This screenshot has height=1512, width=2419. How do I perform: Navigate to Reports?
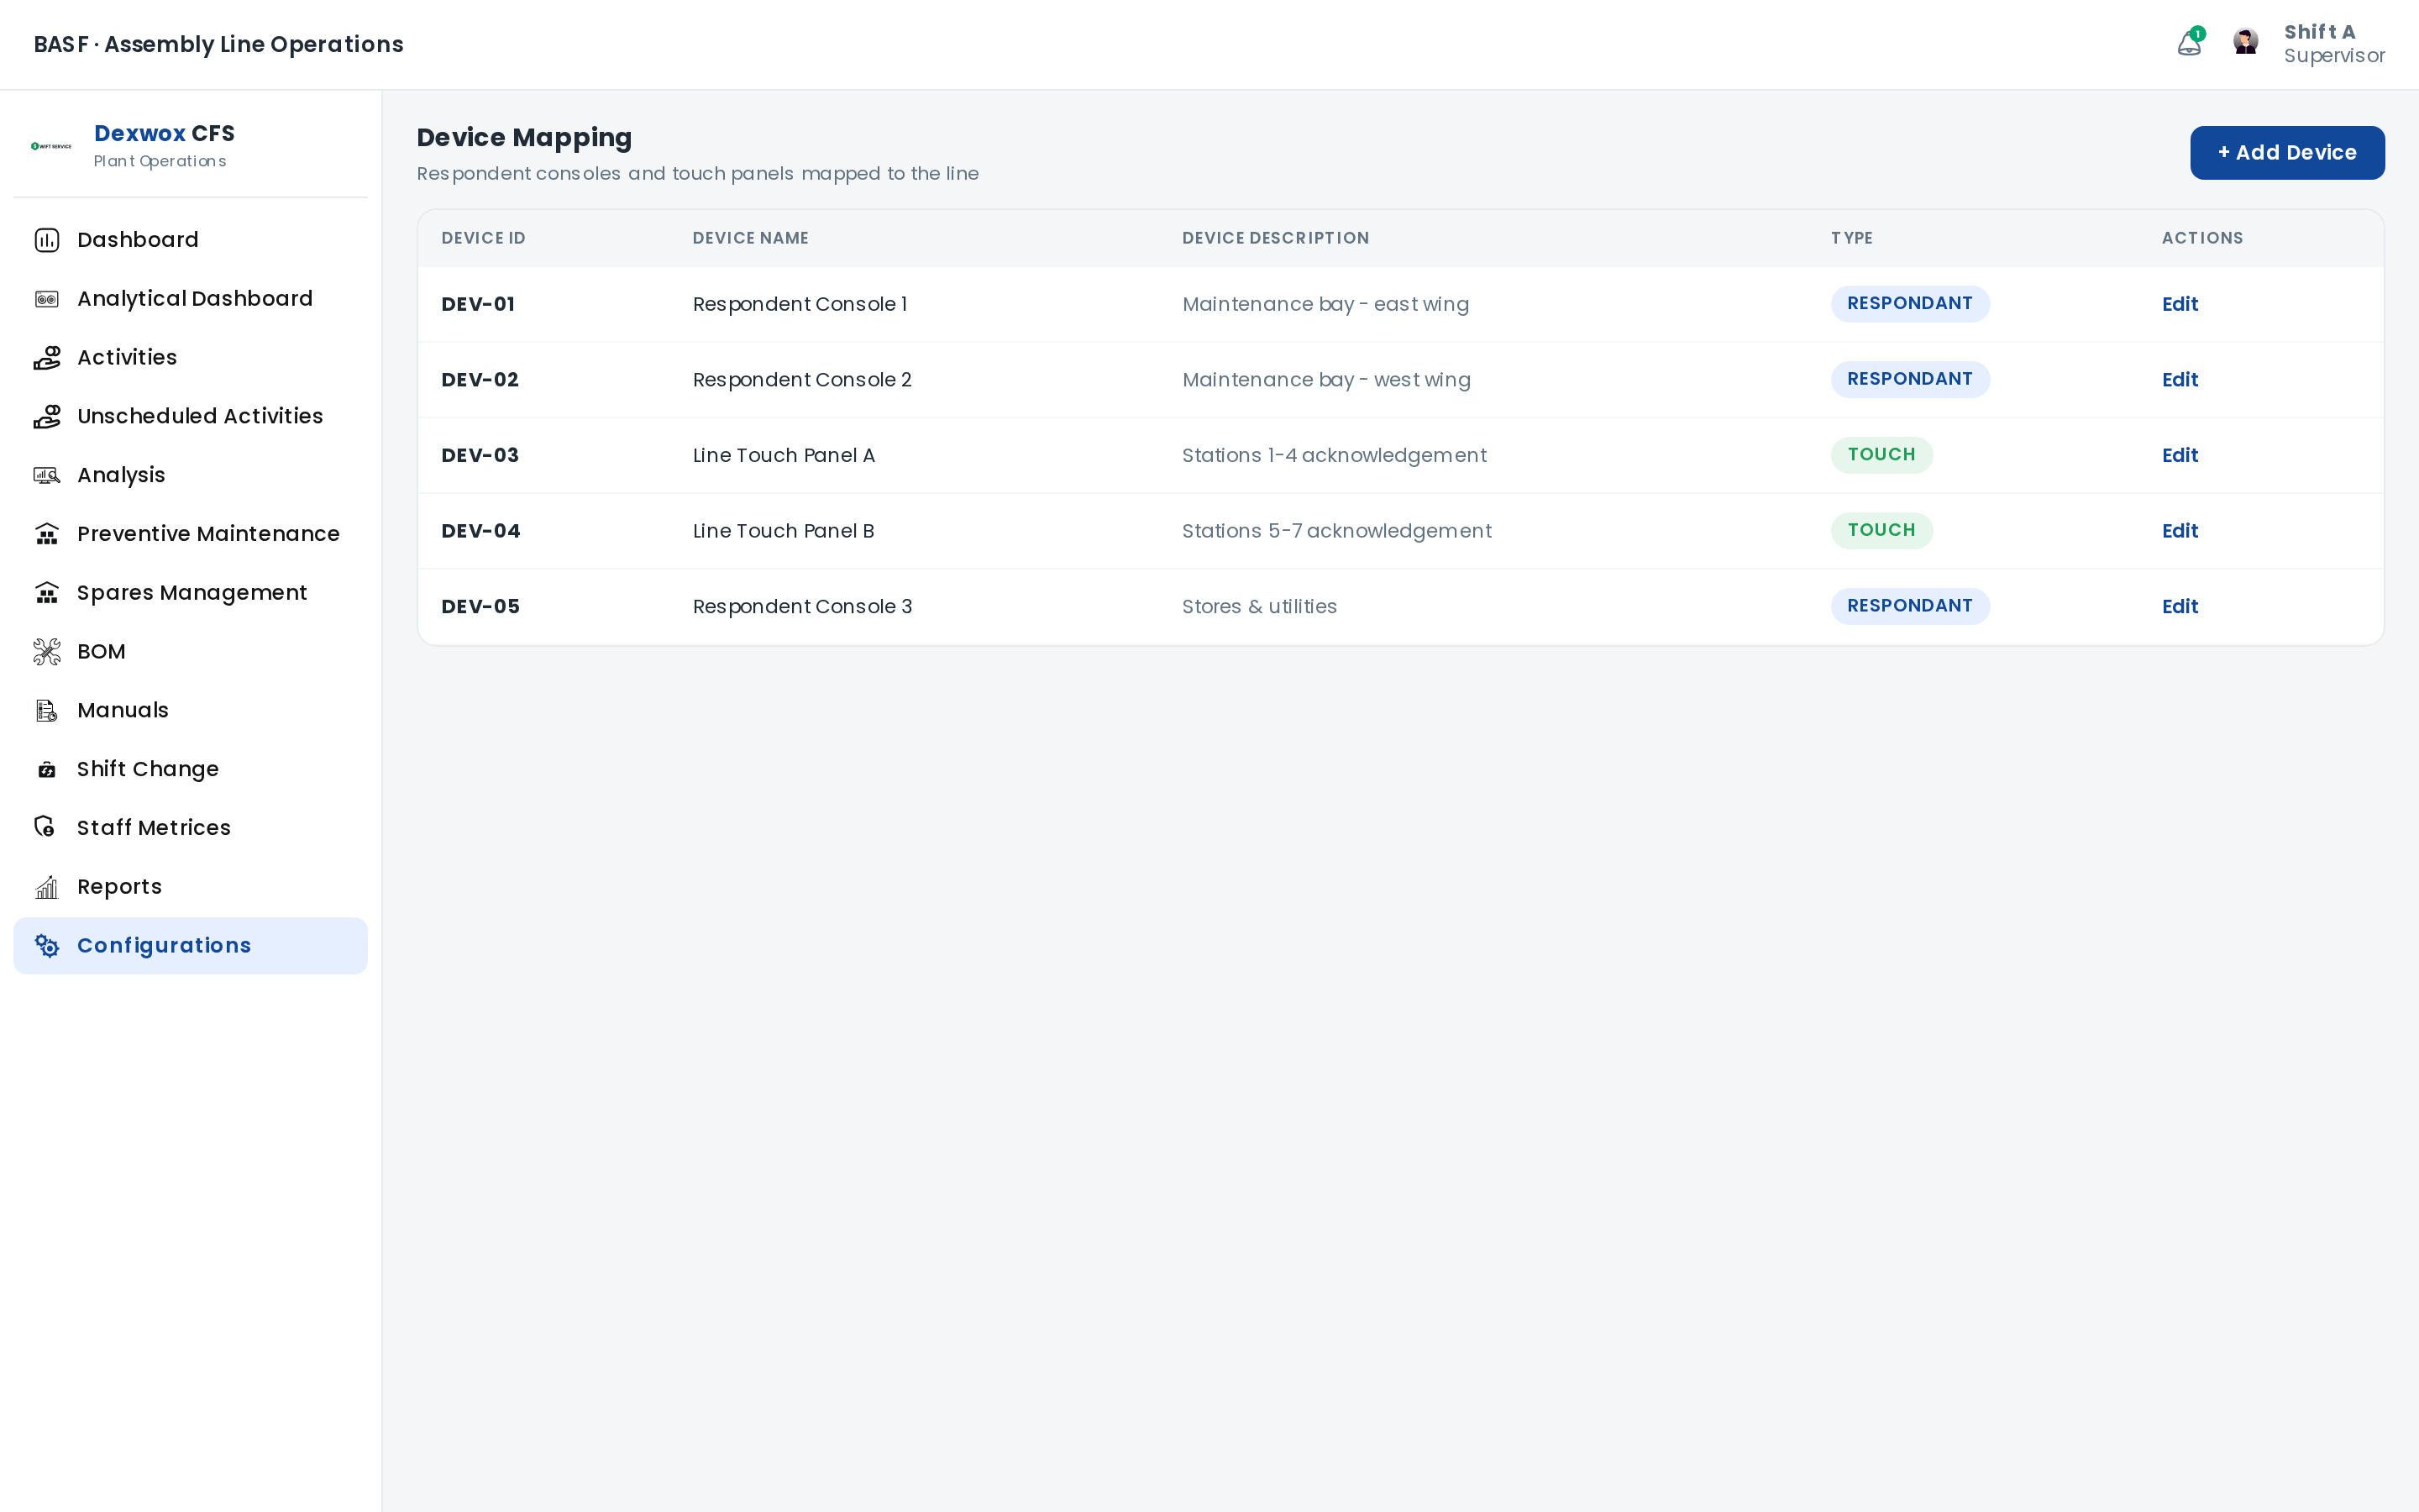tap(190, 887)
